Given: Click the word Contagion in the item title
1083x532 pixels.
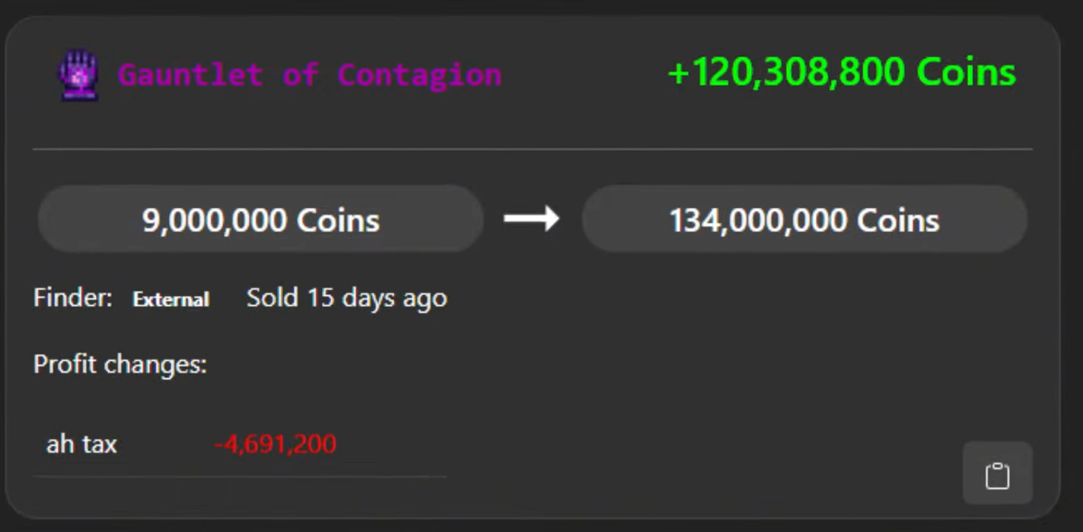Looking at the screenshot, I should [x=419, y=75].
